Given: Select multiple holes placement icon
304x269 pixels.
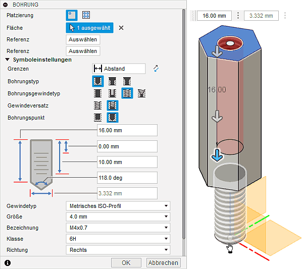Looking at the screenshot, I should pos(86,16).
